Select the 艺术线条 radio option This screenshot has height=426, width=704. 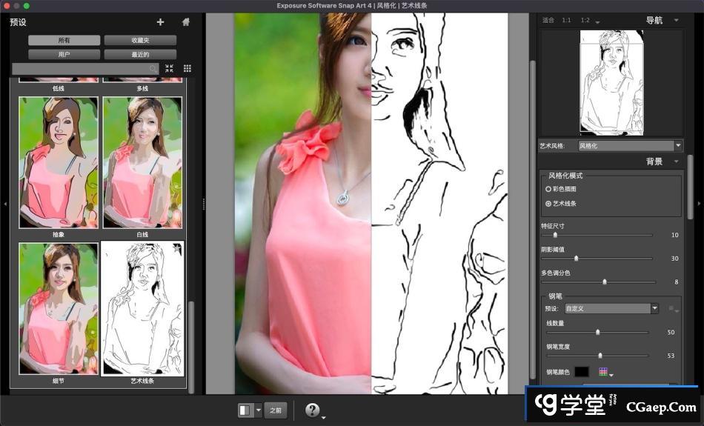click(549, 203)
